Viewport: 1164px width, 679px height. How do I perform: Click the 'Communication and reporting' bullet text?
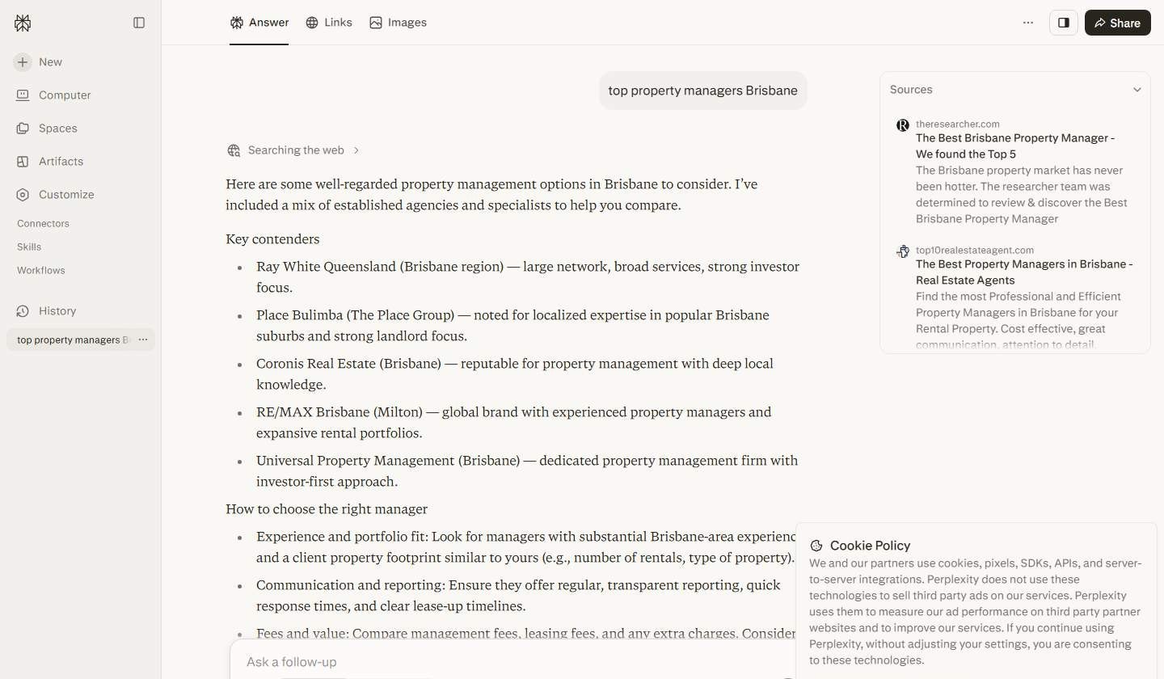(x=518, y=596)
